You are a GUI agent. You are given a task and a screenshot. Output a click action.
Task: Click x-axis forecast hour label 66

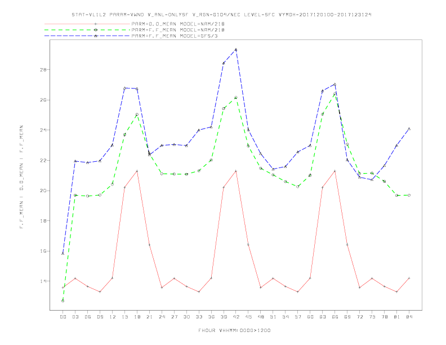point(335,317)
